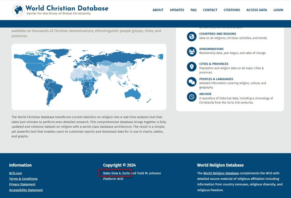The image size is (291, 198).
Task: Click the world map of Christianity image
Action: coord(89,77)
